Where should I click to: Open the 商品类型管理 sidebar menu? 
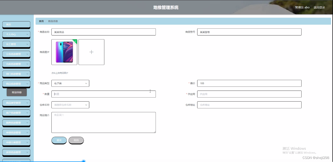point(16,103)
